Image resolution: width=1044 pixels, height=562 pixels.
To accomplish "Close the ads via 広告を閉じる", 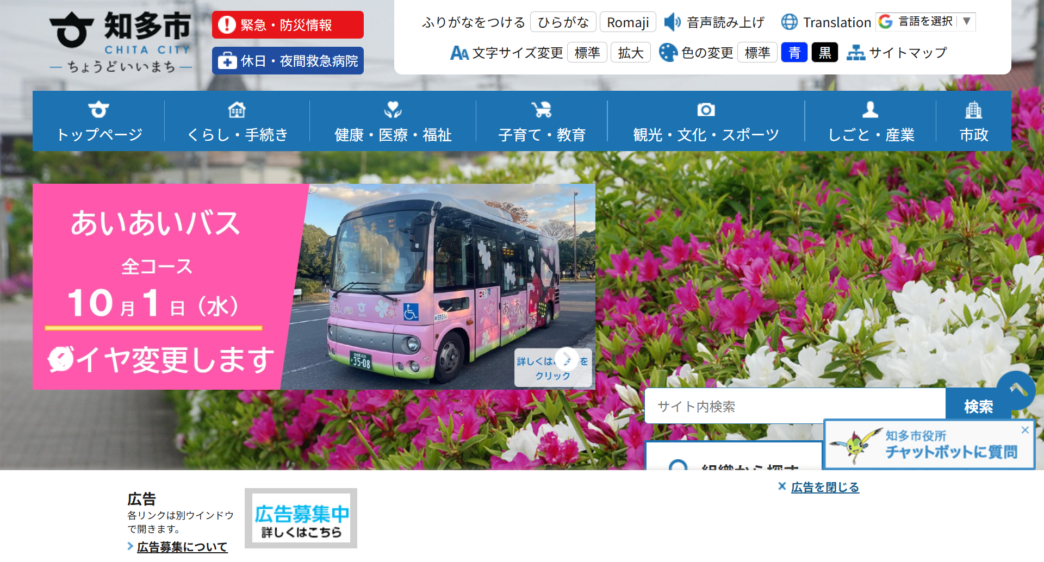I will click(x=818, y=487).
